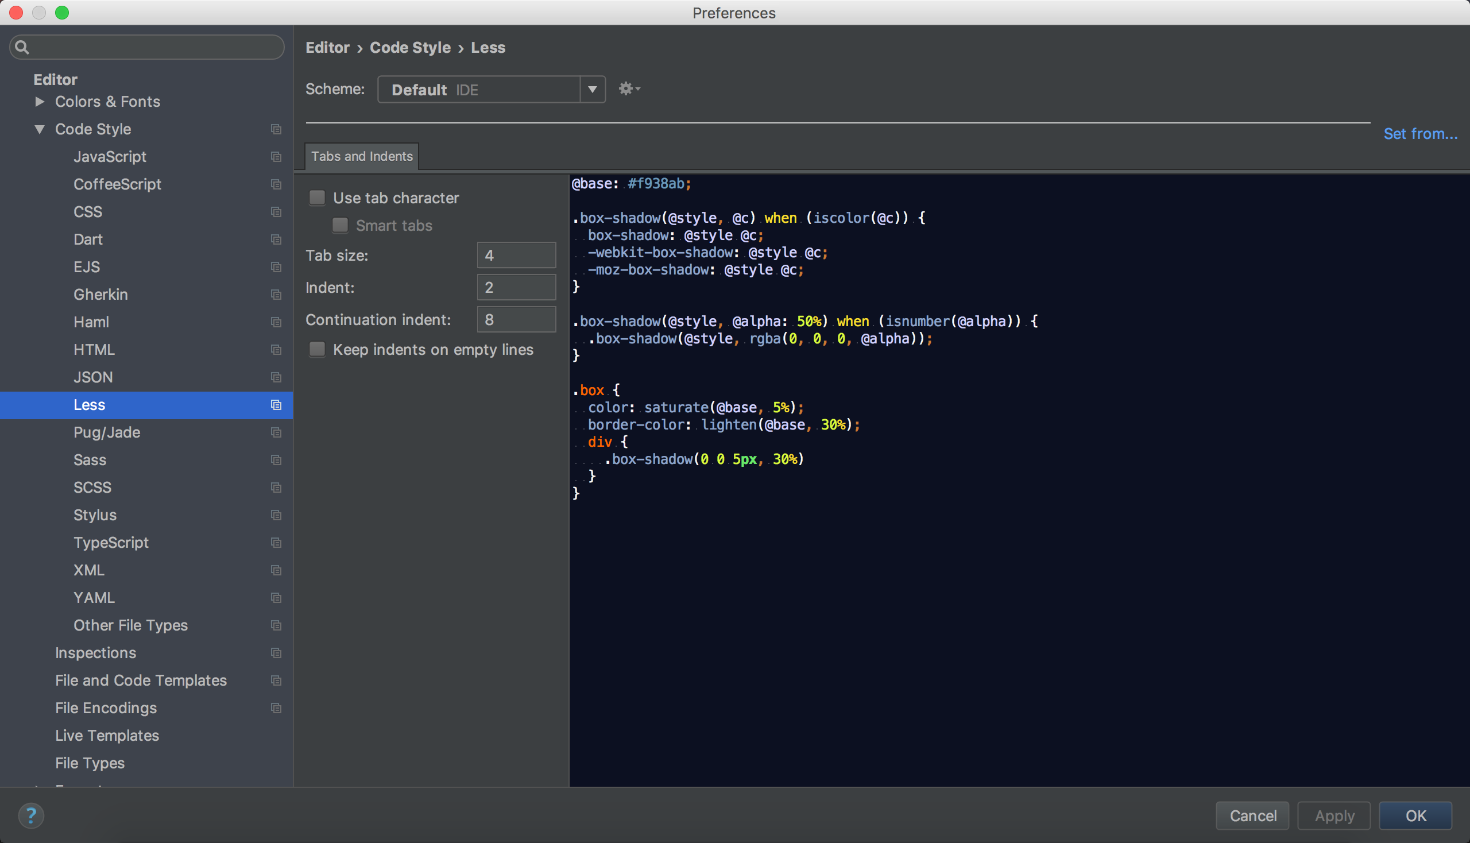Enable the Use tab character checkbox
The image size is (1470, 843).
(318, 198)
